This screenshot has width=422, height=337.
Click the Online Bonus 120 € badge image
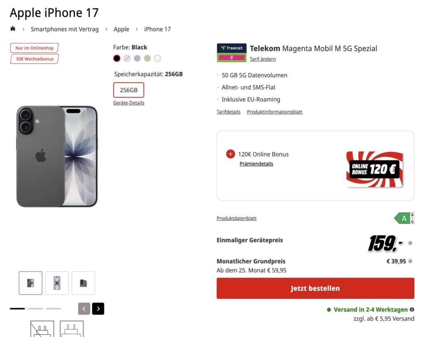click(374, 169)
